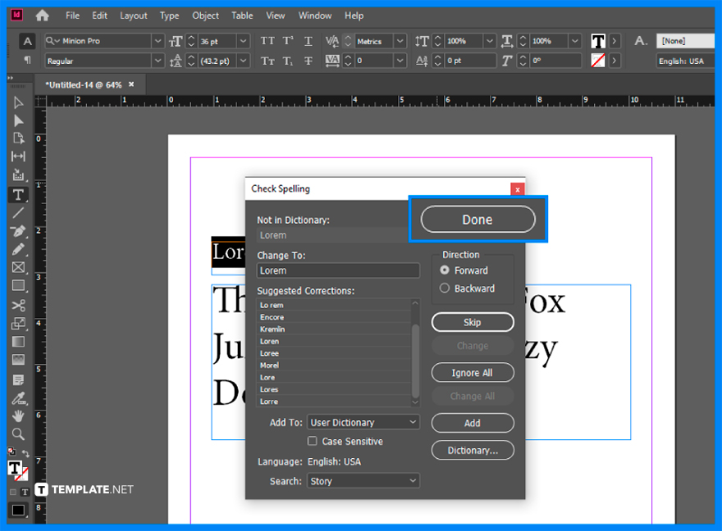The height and width of the screenshot is (531, 722).
Task: Select the Type tool
Action: coord(18,193)
